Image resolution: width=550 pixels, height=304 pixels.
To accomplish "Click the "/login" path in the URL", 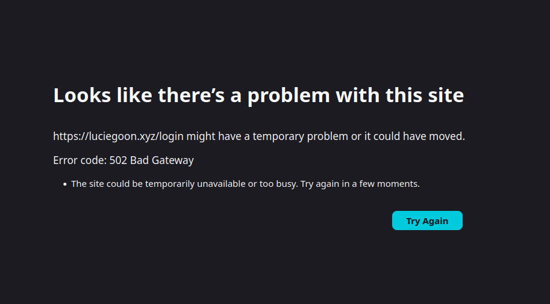I will click(x=171, y=136).
